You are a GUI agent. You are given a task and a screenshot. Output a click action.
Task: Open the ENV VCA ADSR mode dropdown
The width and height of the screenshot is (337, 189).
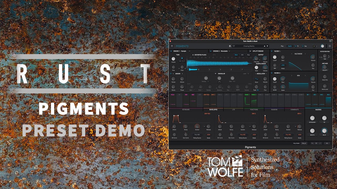coord(209,135)
